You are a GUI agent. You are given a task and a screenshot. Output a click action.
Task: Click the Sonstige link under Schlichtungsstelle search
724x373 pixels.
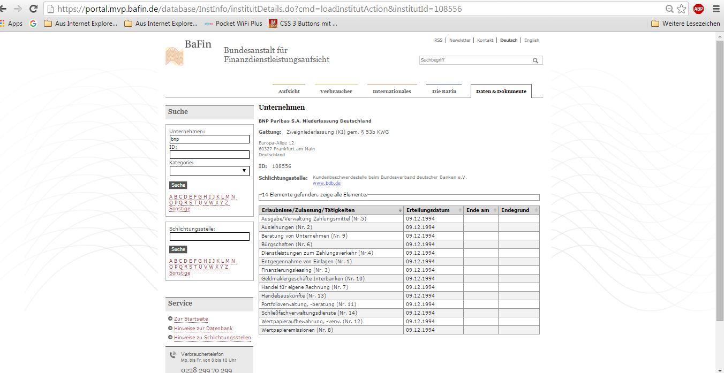tap(180, 273)
